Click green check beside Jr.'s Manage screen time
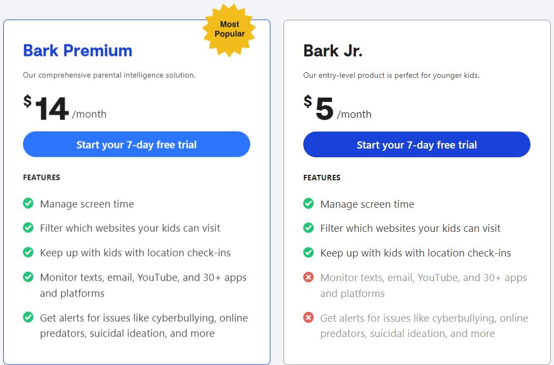 (309, 204)
